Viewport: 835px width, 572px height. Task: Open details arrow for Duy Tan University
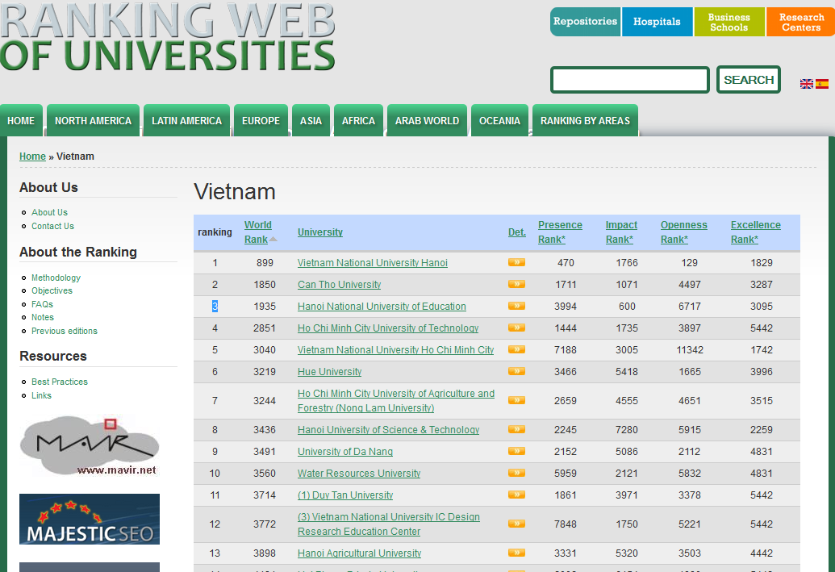[x=516, y=495]
